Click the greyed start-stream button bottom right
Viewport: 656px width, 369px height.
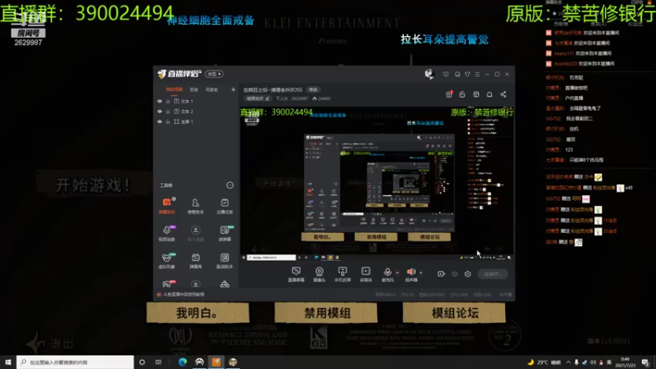coord(493,274)
